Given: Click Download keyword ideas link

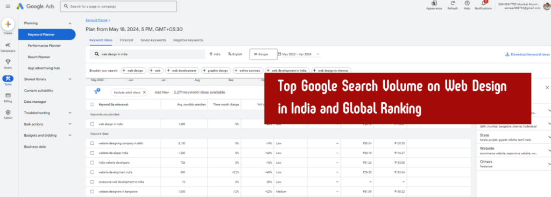Looking at the screenshot, I should [x=527, y=54].
